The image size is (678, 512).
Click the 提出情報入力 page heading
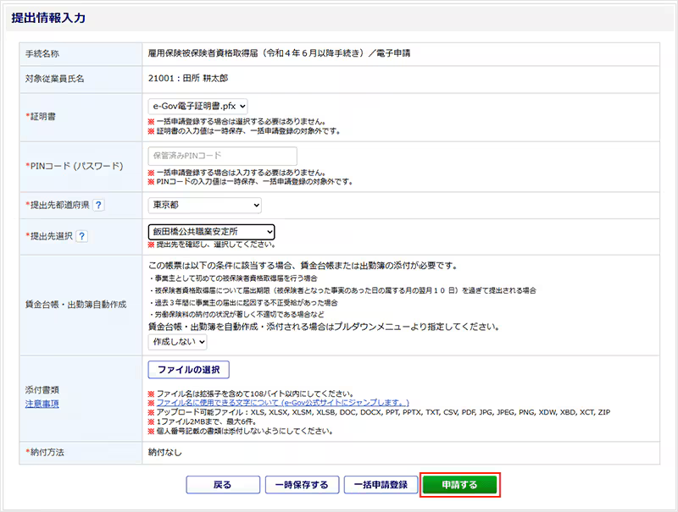pos(48,18)
